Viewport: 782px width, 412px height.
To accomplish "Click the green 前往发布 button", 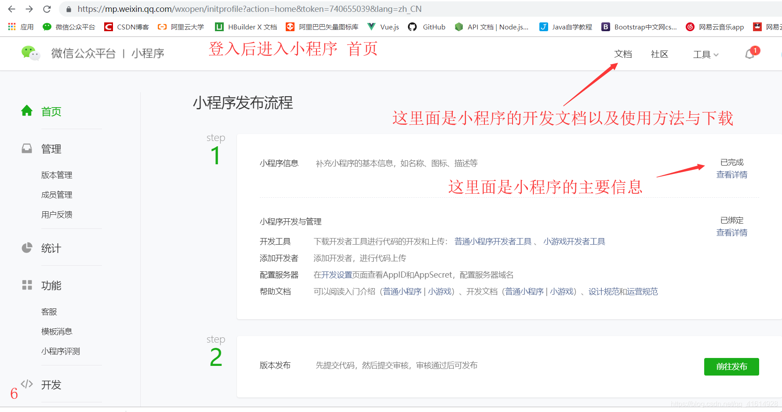I will 731,366.
